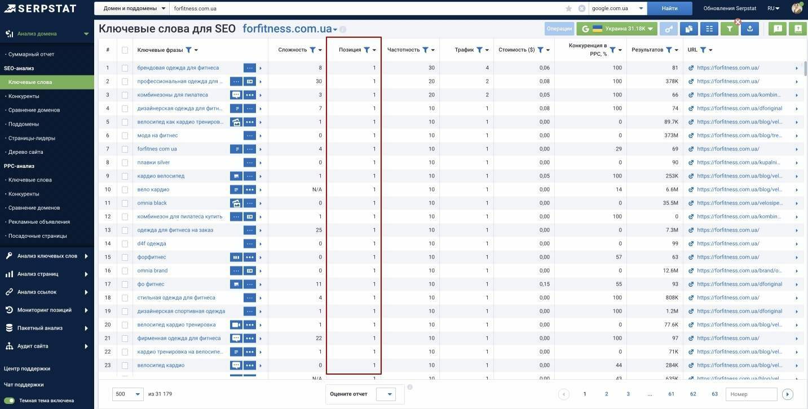Viewport: 808px width, 409px height.
Task: Expand Анализ ключевых слов sidebar menu
Action: pyautogui.click(x=47, y=256)
